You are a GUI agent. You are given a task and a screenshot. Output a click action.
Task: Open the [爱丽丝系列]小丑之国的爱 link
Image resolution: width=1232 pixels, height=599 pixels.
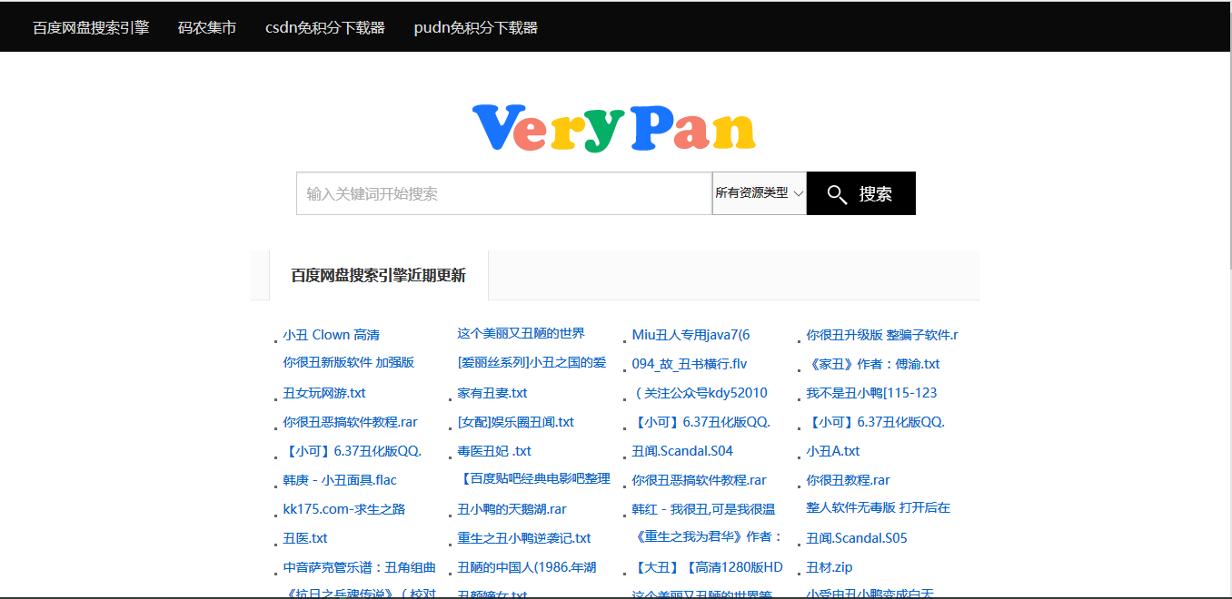click(x=532, y=362)
